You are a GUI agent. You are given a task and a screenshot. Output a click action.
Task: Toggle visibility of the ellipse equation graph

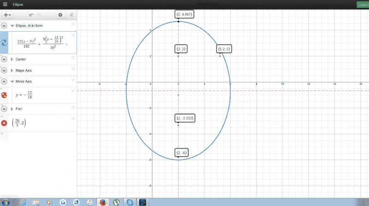(4, 42)
